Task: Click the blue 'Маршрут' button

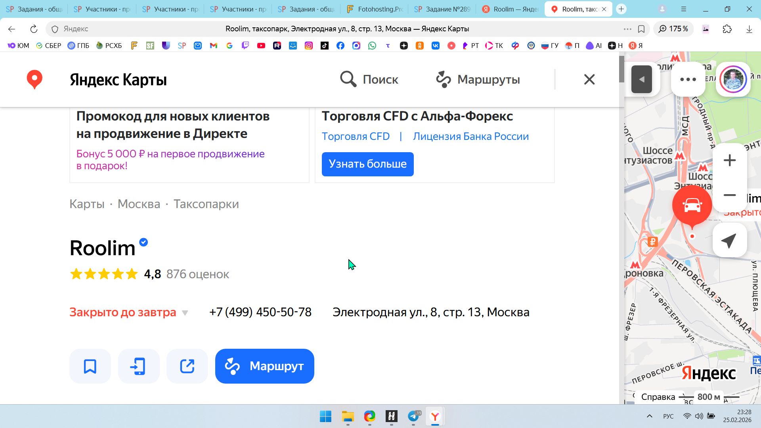Action: pos(264,366)
